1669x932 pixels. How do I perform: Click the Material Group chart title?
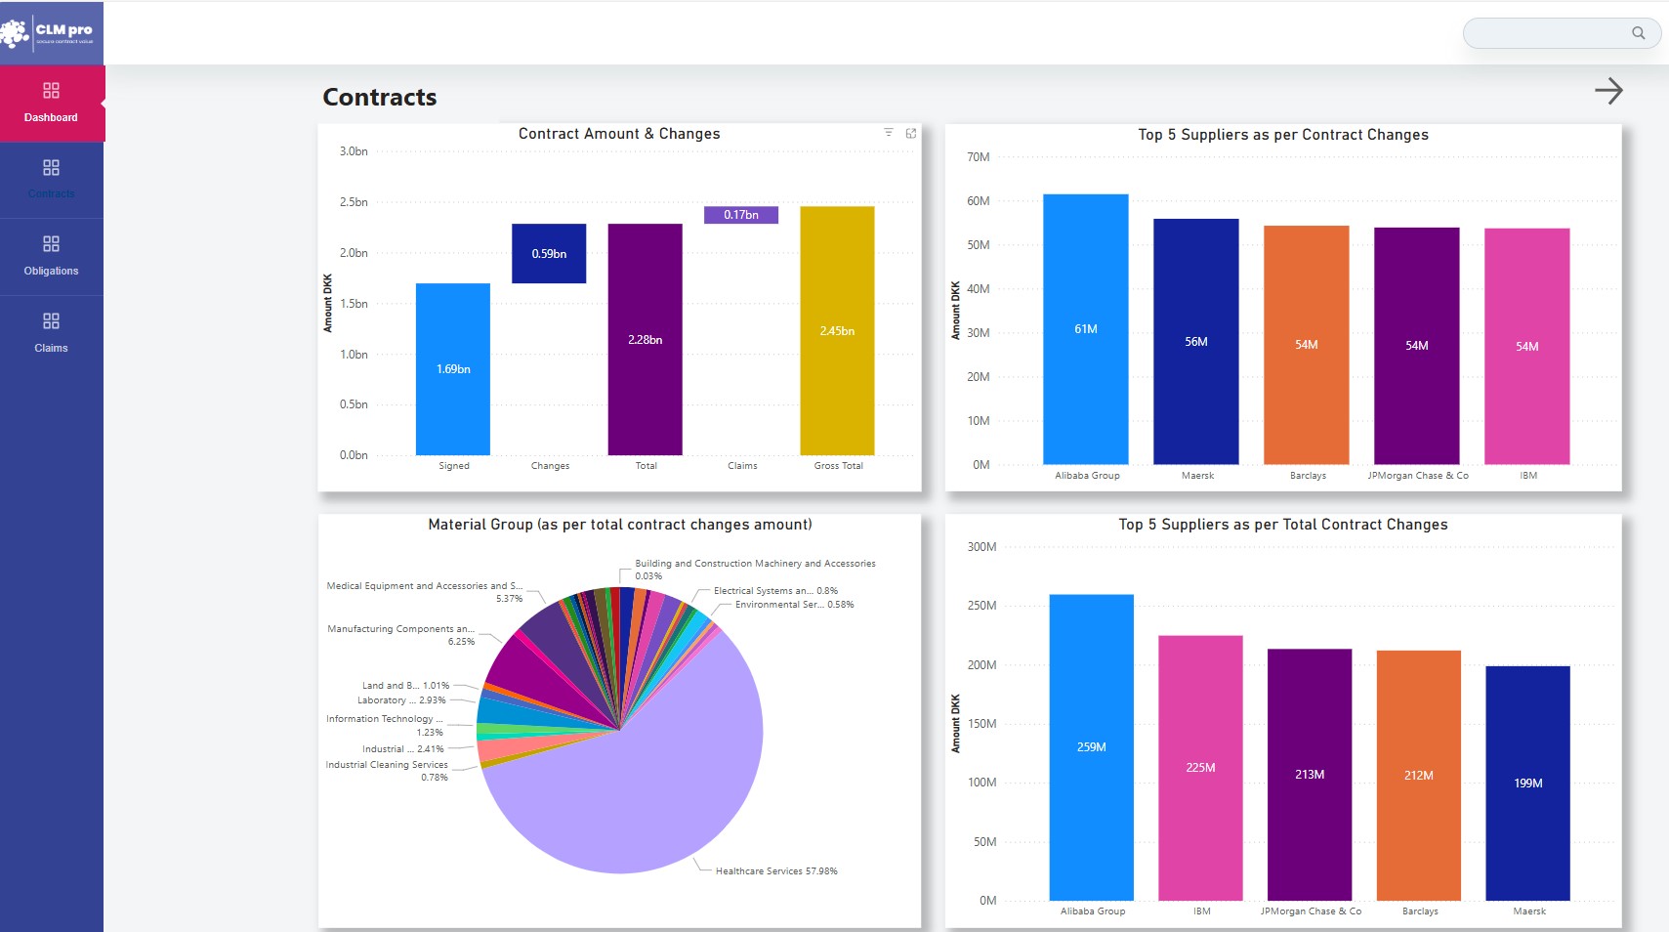620,525
